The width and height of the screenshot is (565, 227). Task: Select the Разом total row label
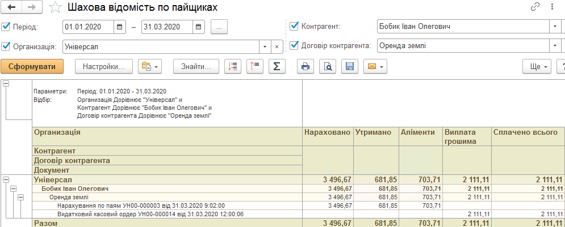coord(46,224)
